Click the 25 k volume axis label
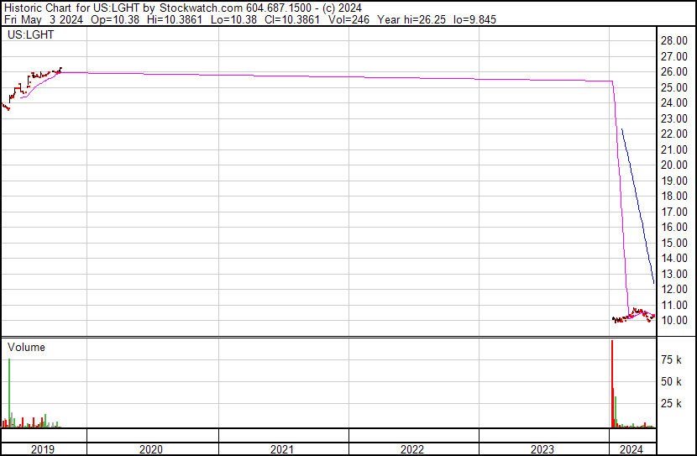The width and height of the screenshot is (697, 456). click(x=672, y=404)
